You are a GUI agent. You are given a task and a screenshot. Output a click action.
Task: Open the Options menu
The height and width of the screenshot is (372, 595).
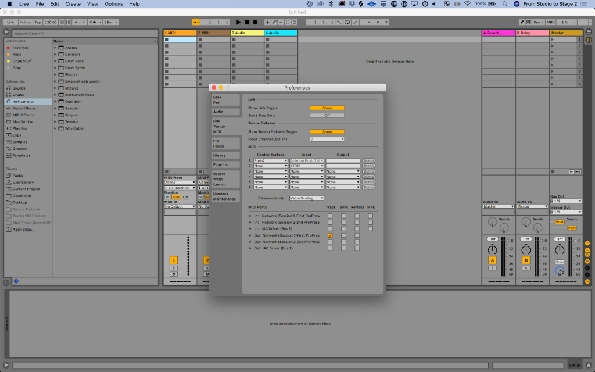(113, 4)
